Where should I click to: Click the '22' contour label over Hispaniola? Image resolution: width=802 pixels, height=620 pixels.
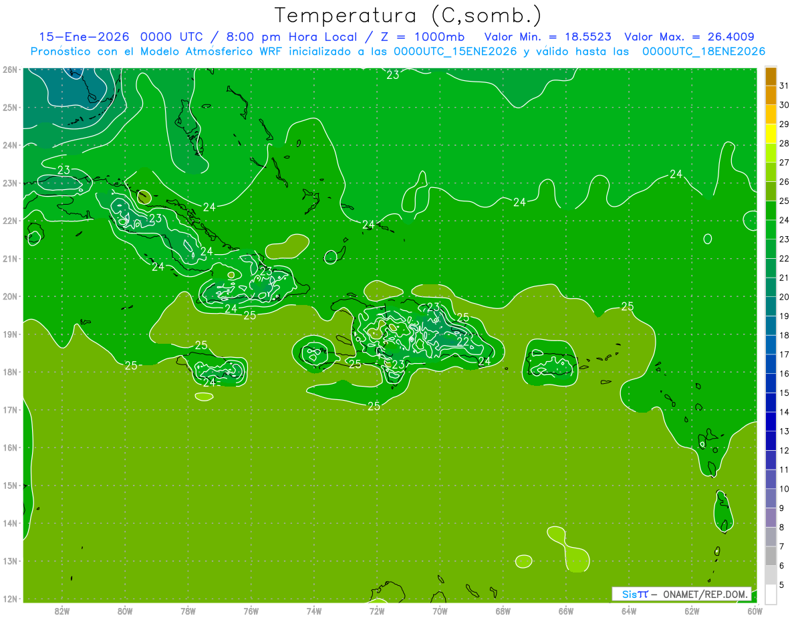[x=462, y=341]
